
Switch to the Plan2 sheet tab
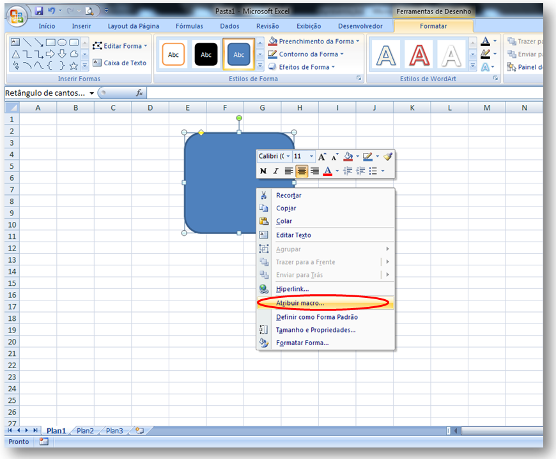click(x=85, y=431)
